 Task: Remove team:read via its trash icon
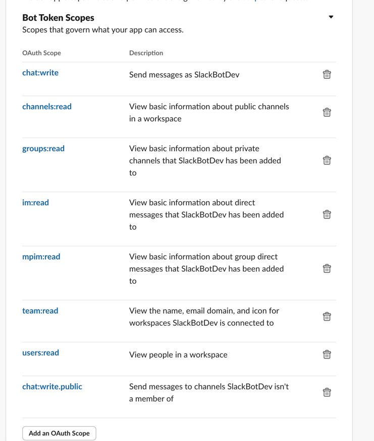[327, 316]
